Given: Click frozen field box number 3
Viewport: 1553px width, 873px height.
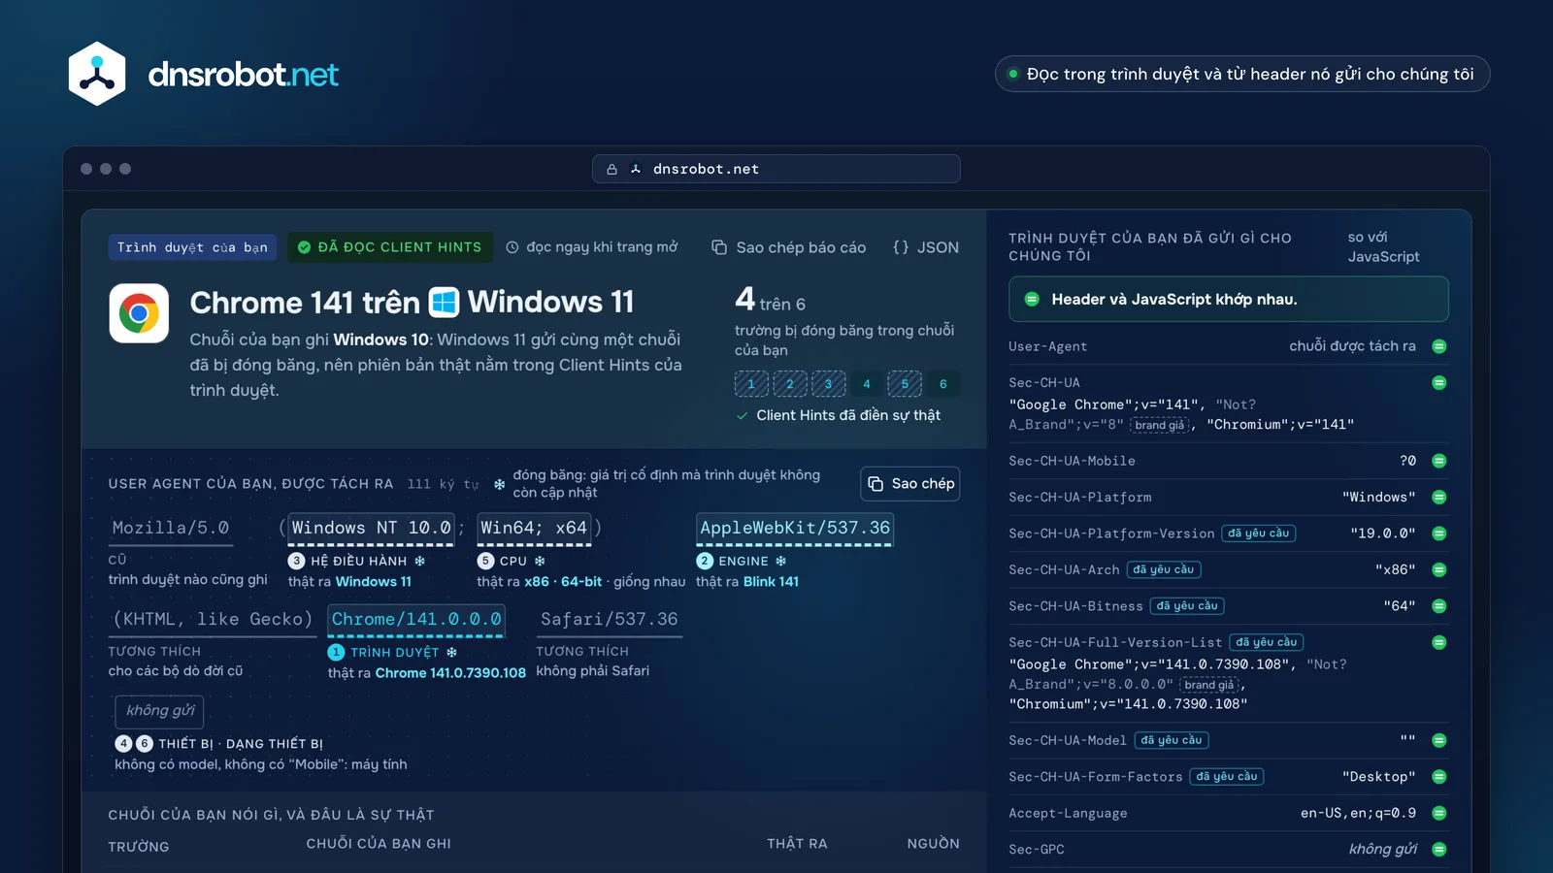Looking at the screenshot, I should (x=828, y=384).
